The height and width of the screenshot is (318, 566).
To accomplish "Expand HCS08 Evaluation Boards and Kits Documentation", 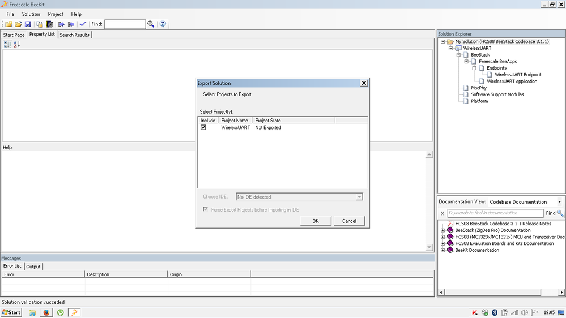I will [x=442, y=244].
